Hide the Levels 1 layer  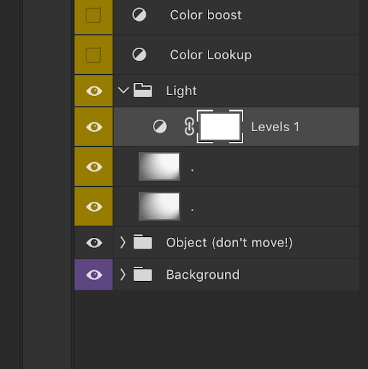click(94, 127)
